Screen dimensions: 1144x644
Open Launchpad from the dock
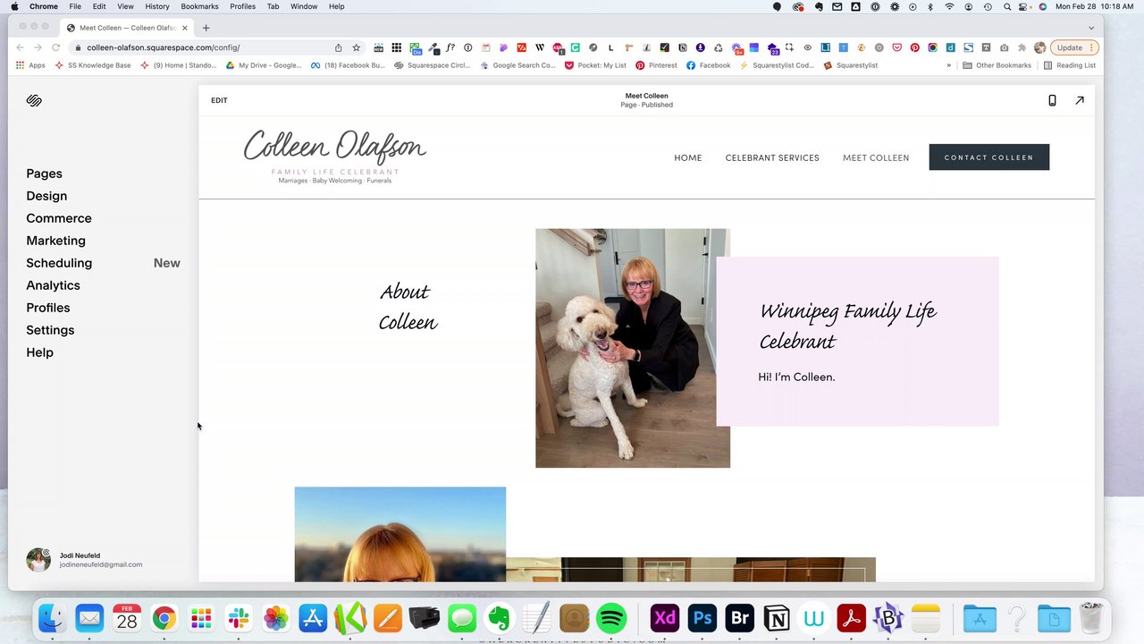[201, 618]
